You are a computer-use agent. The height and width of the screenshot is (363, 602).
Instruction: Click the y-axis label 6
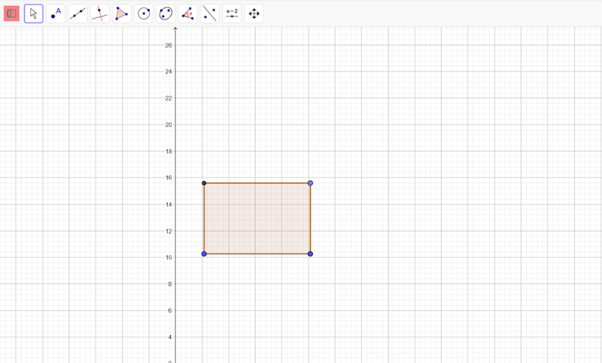click(170, 311)
